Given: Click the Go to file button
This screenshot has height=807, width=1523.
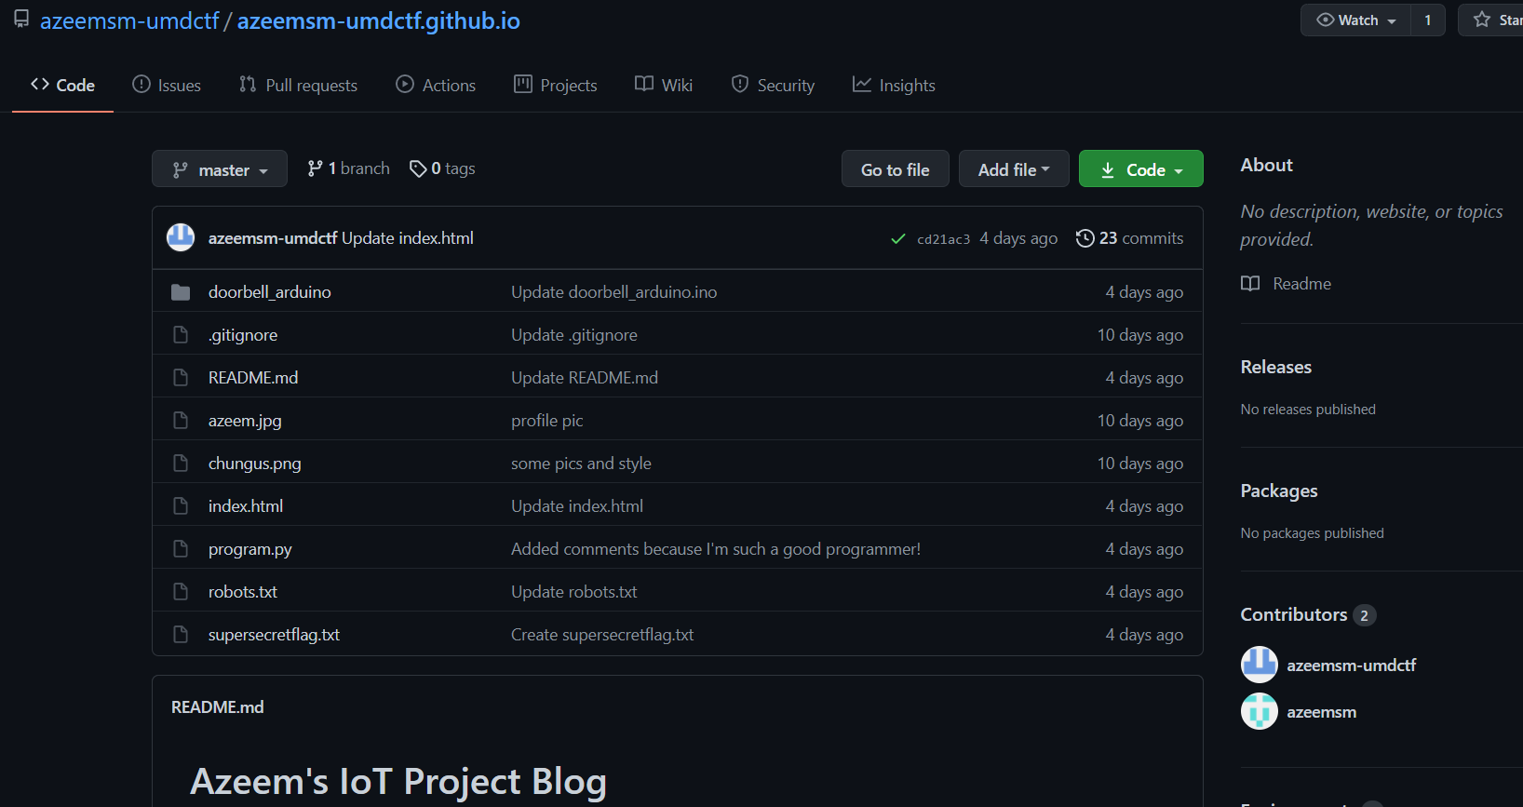Looking at the screenshot, I should point(896,169).
